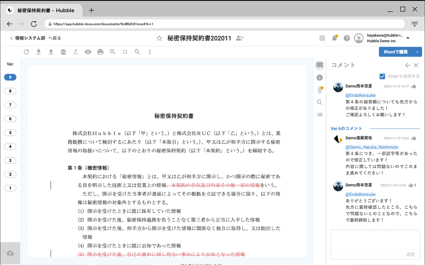Expand the Wordで編集 dropdown arrow

417,52
